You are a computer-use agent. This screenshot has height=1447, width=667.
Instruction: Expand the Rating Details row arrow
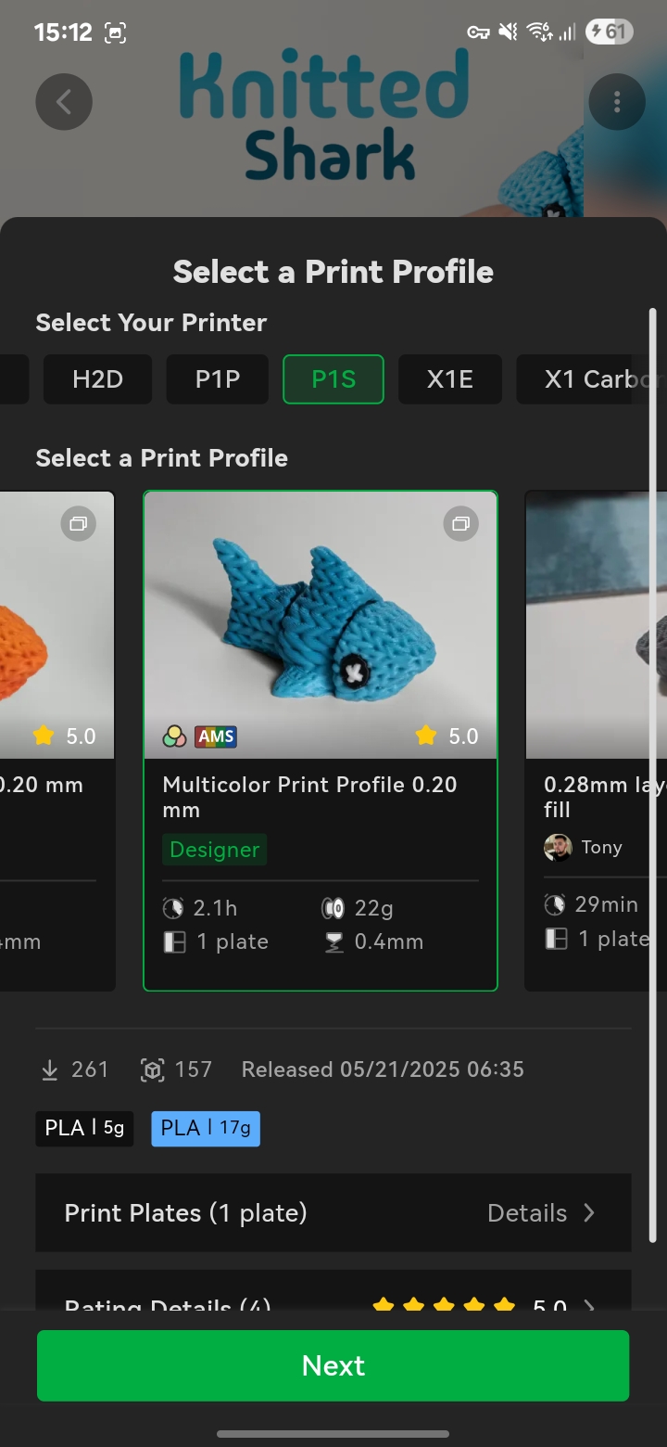click(x=589, y=1304)
